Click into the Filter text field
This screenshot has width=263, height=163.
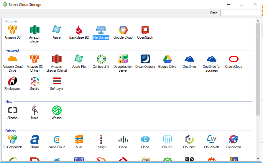240,13
